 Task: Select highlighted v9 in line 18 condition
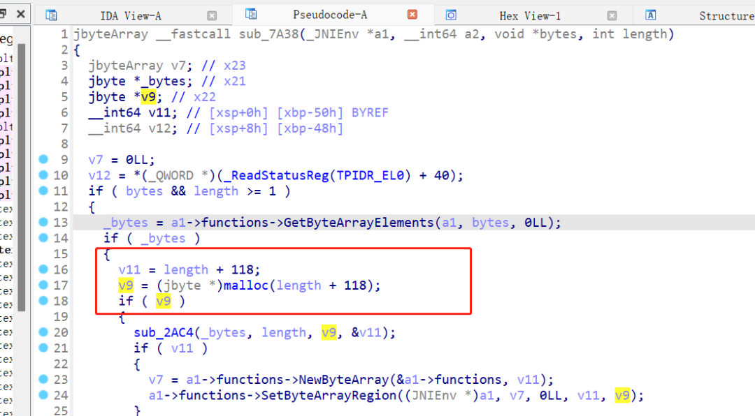pos(163,301)
